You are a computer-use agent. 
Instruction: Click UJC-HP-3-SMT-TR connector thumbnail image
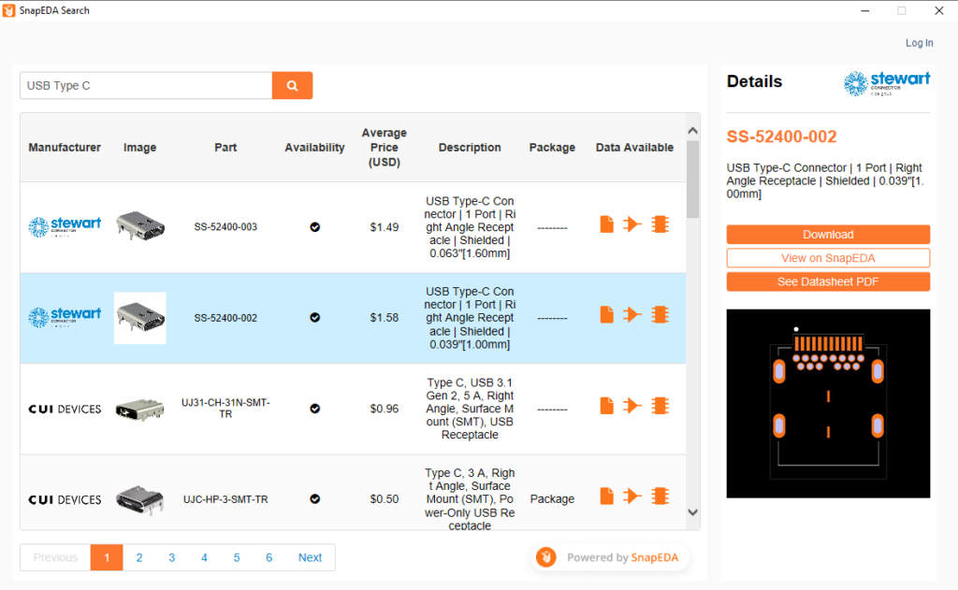pyautogui.click(x=140, y=499)
